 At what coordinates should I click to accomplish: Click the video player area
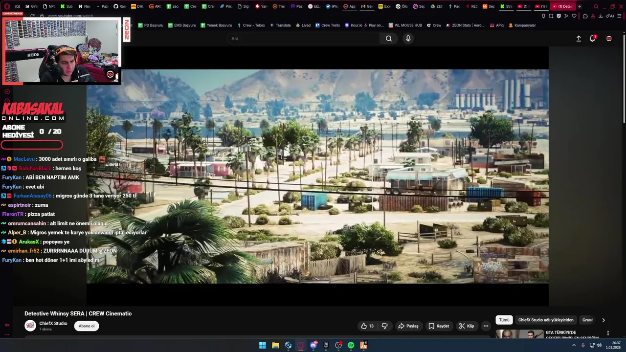[x=317, y=176]
